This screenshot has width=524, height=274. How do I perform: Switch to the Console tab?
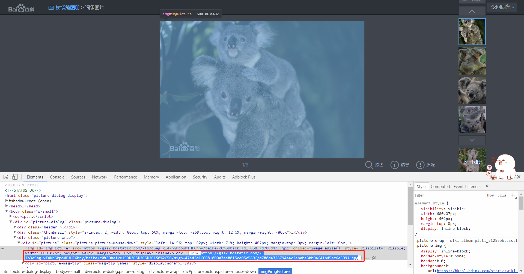57,177
